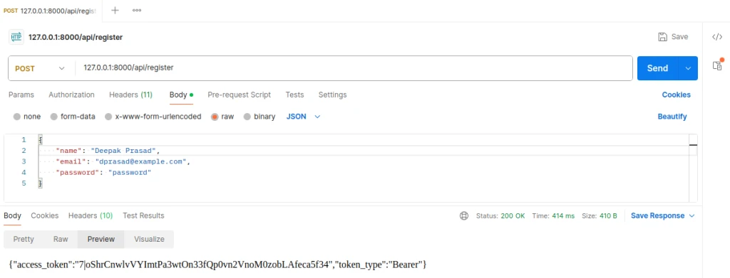The image size is (730, 278).
Task: Click the blue Send button
Action: click(658, 68)
